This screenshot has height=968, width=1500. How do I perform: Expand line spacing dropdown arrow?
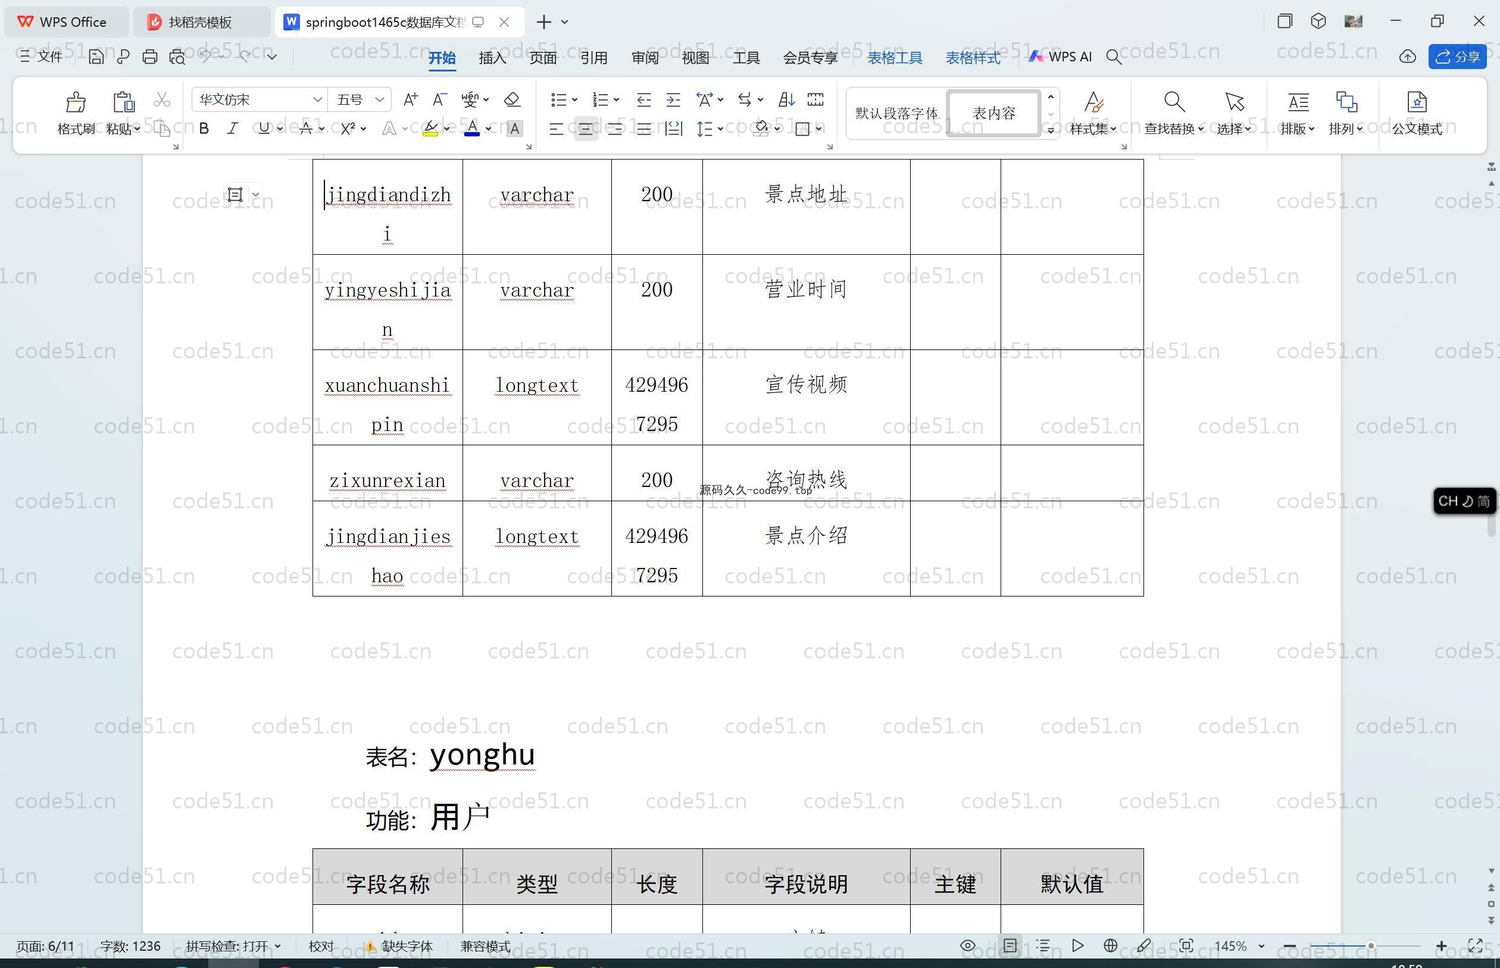tap(721, 129)
